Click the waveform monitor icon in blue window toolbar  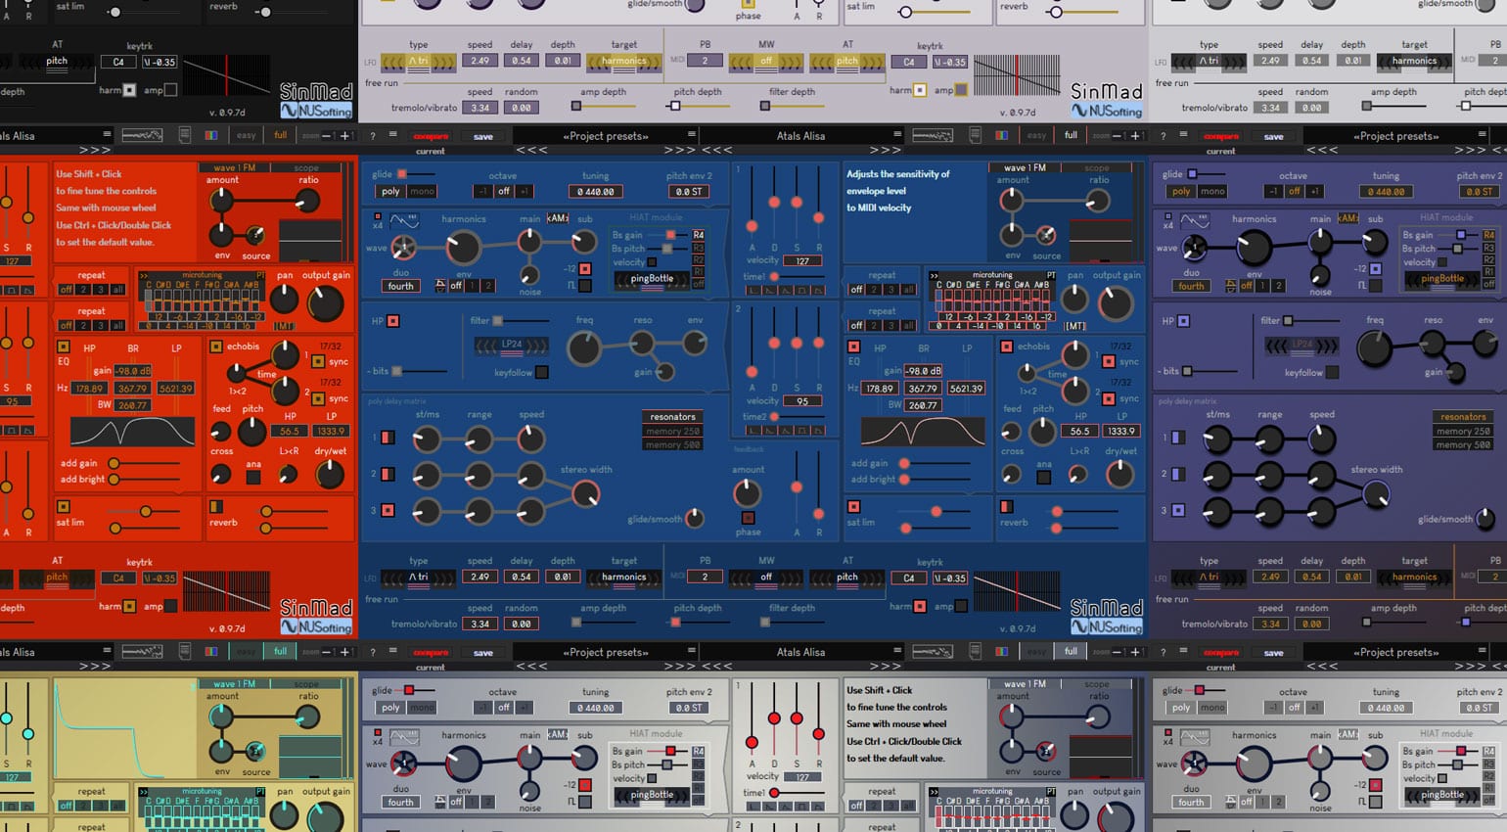tap(932, 135)
